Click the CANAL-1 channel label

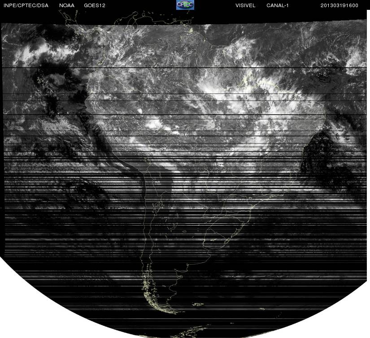pyautogui.click(x=278, y=5)
